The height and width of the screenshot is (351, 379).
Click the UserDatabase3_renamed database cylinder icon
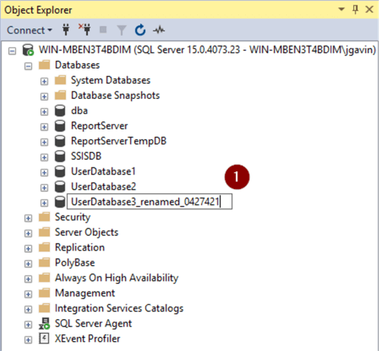click(60, 202)
